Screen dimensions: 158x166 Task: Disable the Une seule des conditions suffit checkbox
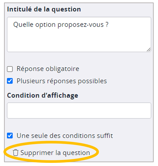point(10,136)
